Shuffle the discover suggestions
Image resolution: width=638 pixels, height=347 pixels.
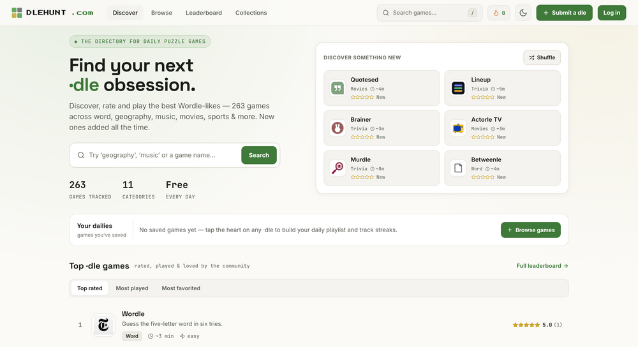click(x=542, y=57)
